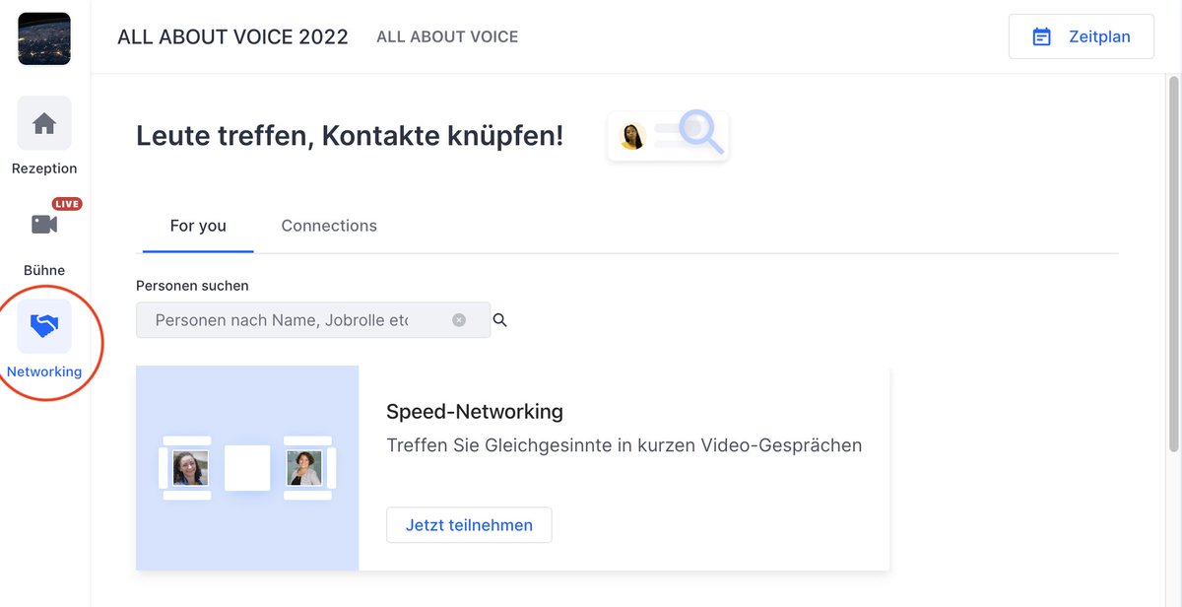Open the Bühne camera icon
The width and height of the screenshot is (1182, 607).
[44, 224]
